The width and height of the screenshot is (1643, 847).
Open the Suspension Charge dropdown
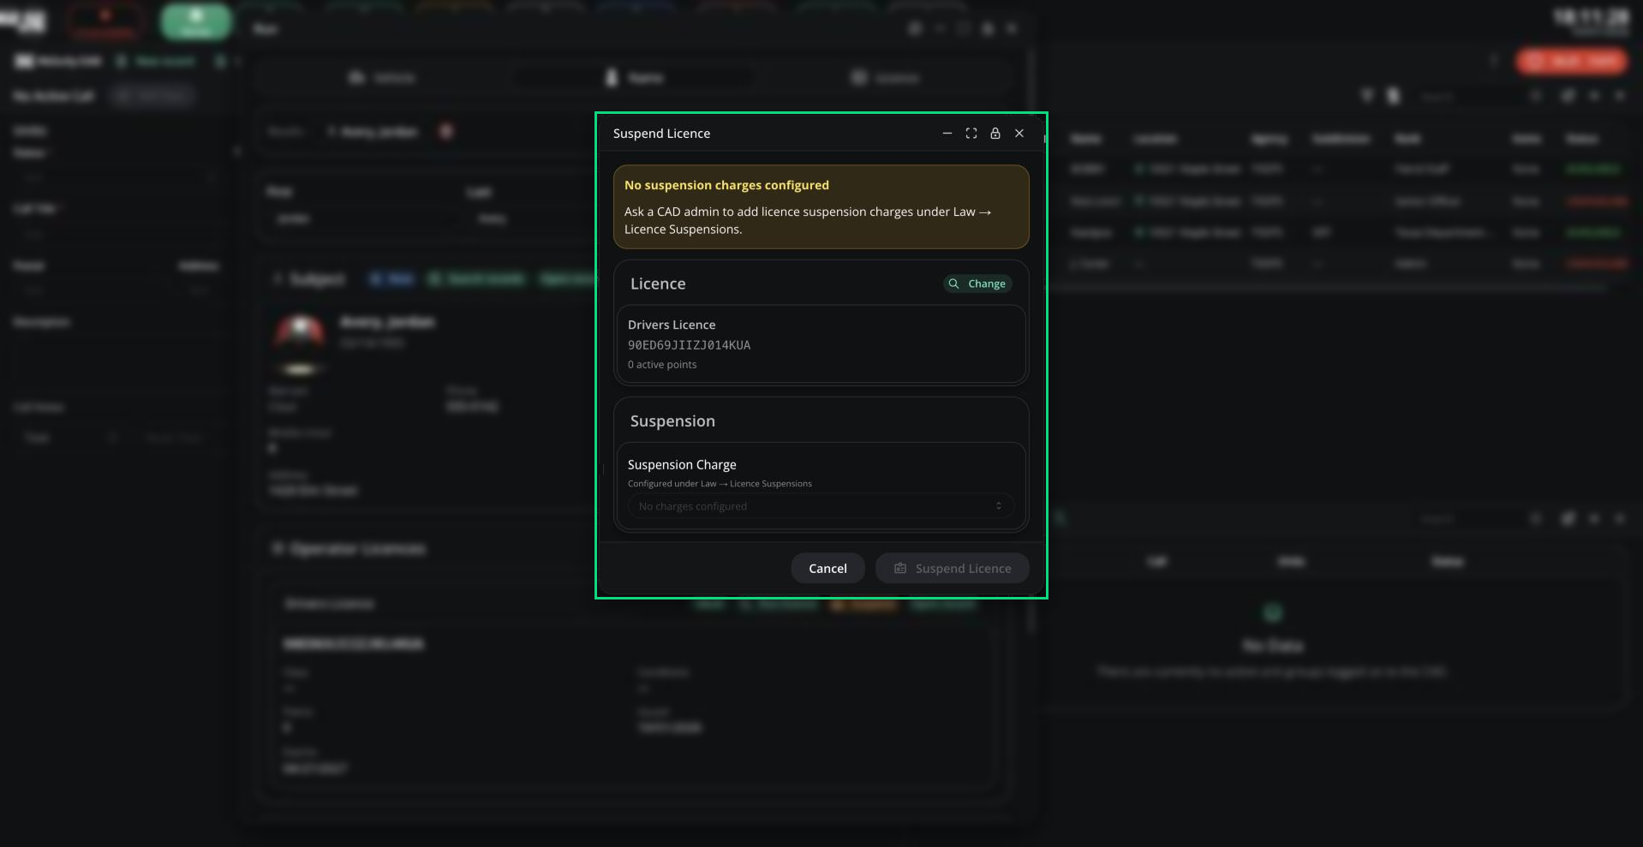821,506
